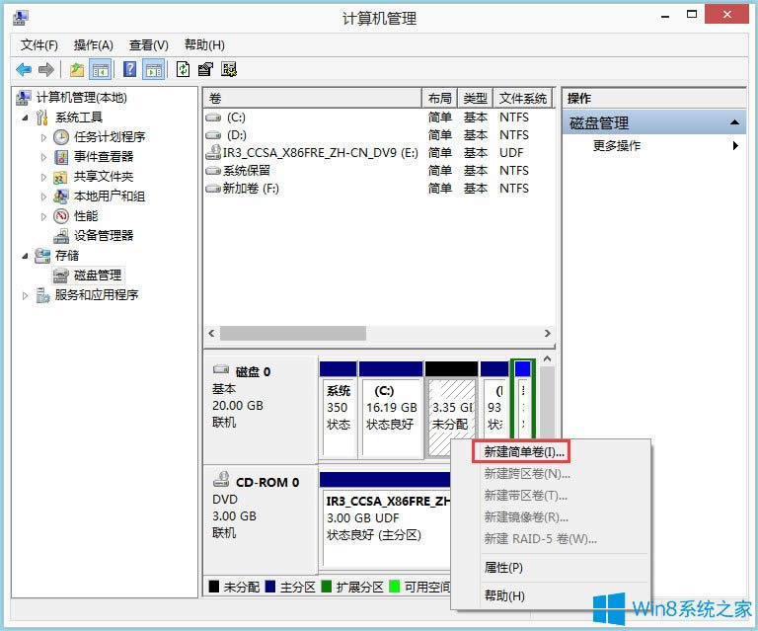
Task: Click the Back arrow toolbar icon
Action: point(24,70)
